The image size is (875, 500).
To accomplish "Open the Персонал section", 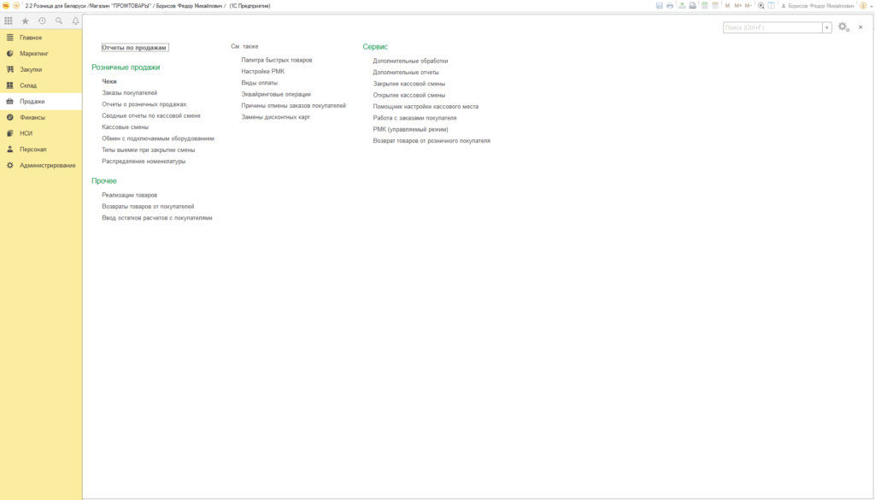I will (41, 150).
